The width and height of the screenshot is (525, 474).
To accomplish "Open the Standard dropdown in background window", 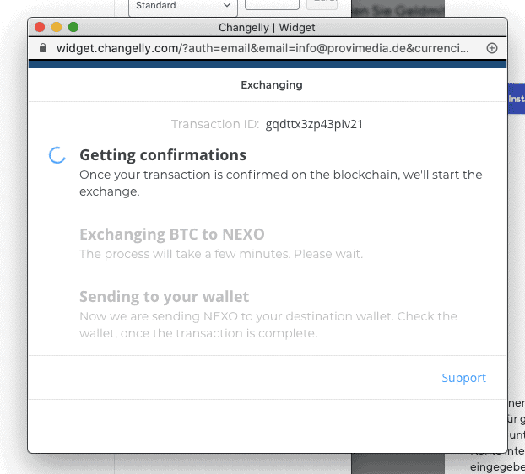I will point(183,6).
